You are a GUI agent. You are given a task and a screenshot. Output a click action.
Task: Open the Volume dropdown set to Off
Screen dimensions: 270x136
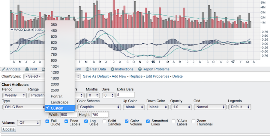[x=29, y=123]
